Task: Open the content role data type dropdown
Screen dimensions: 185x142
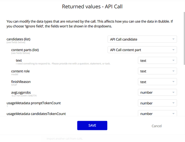Action: click(x=157, y=71)
